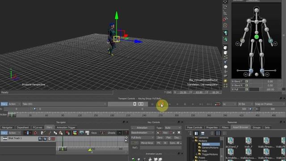
Task: Collapse the Motions folder in asset tree
Action: pos(193,141)
